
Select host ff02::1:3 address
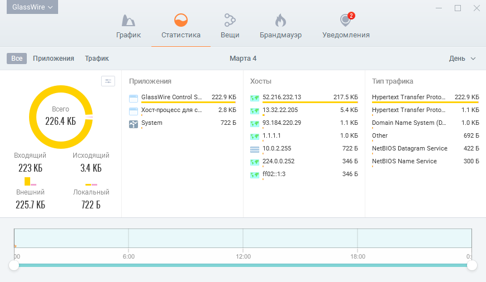coord(274,174)
